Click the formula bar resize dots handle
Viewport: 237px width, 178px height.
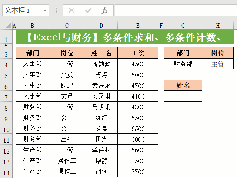point(56,10)
